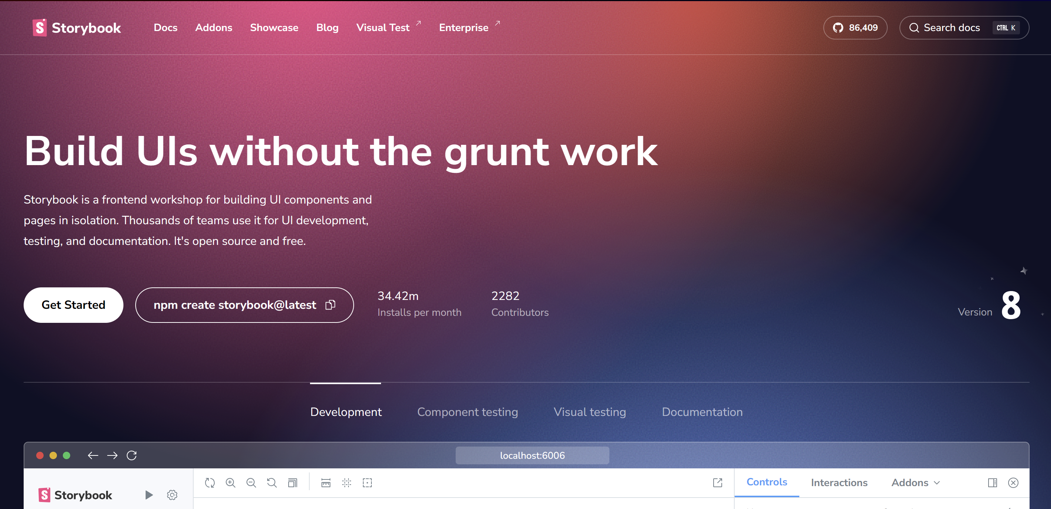Open the settings gear in the Storybook sidebar
Image resolution: width=1051 pixels, height=509 pixels.
172,495
